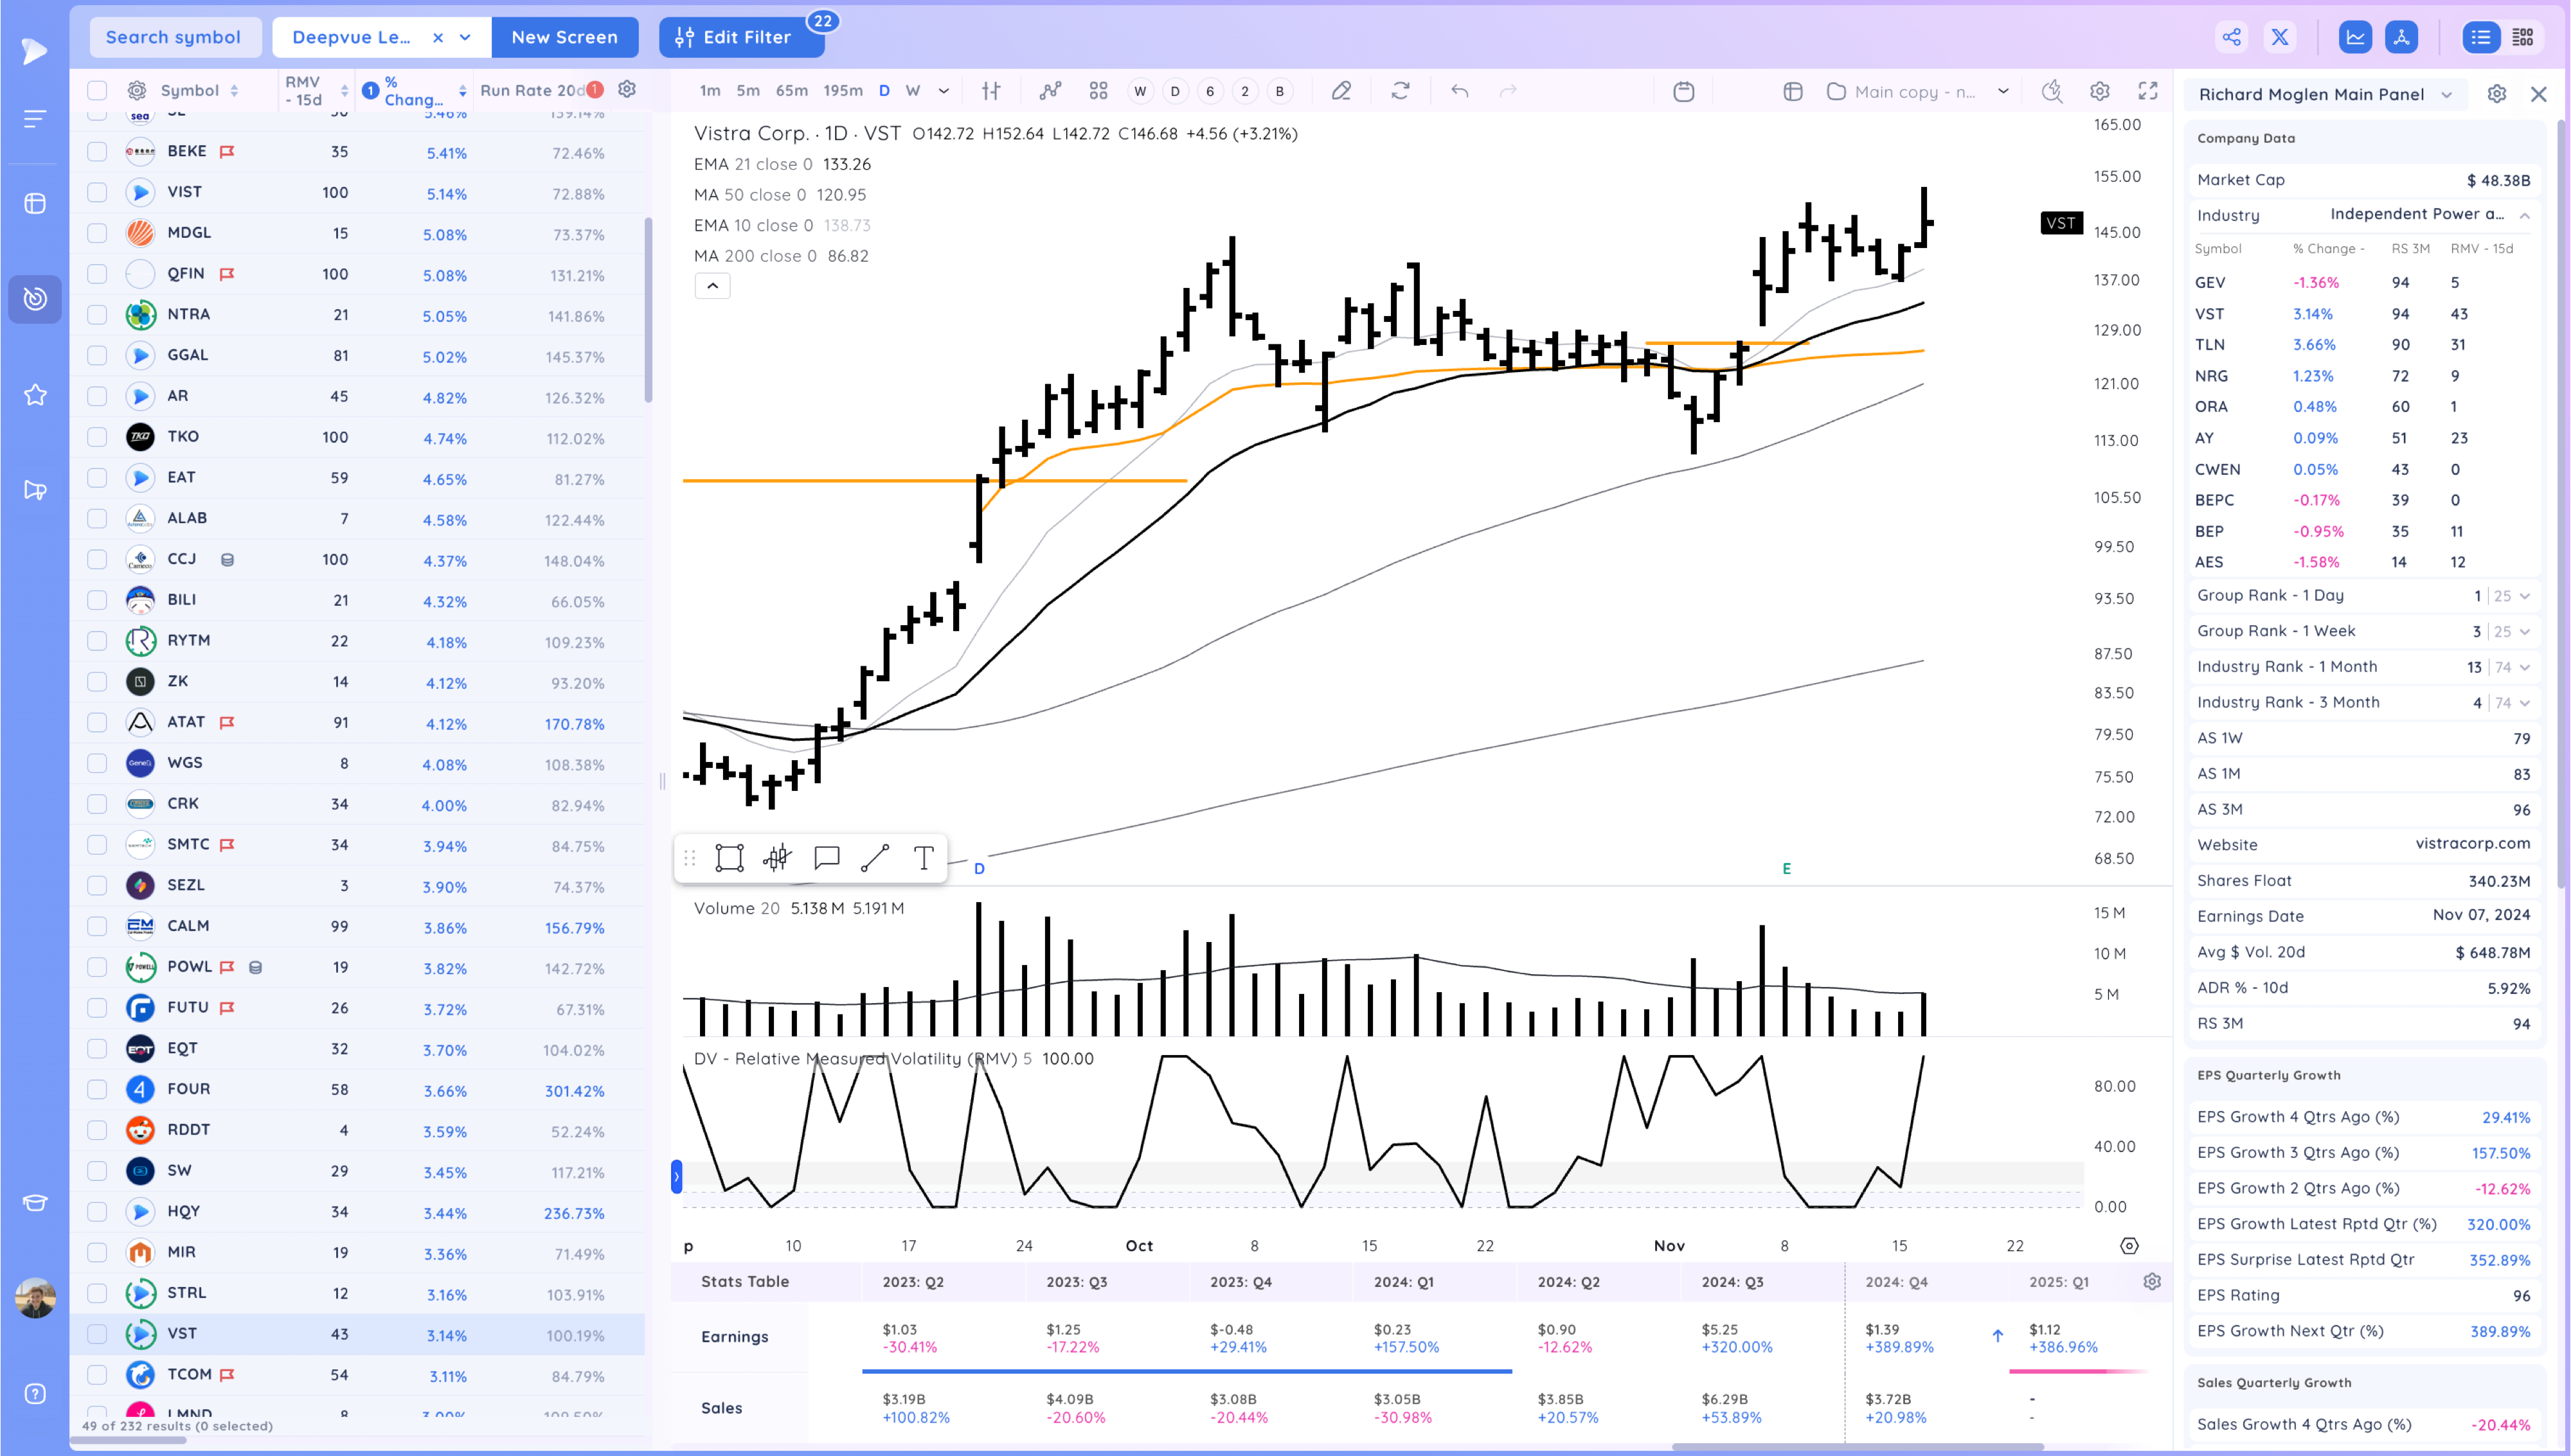Open the chart settings gear icon

pyautogui.click(x=2099, y=91)
